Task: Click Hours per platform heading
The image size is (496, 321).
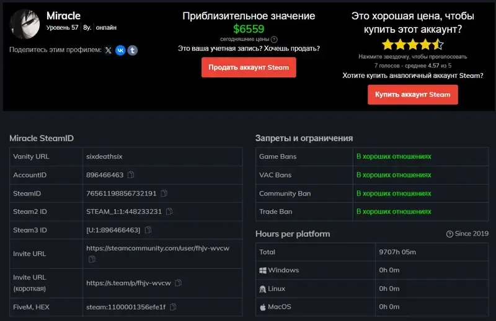Action: coord(293,234)
